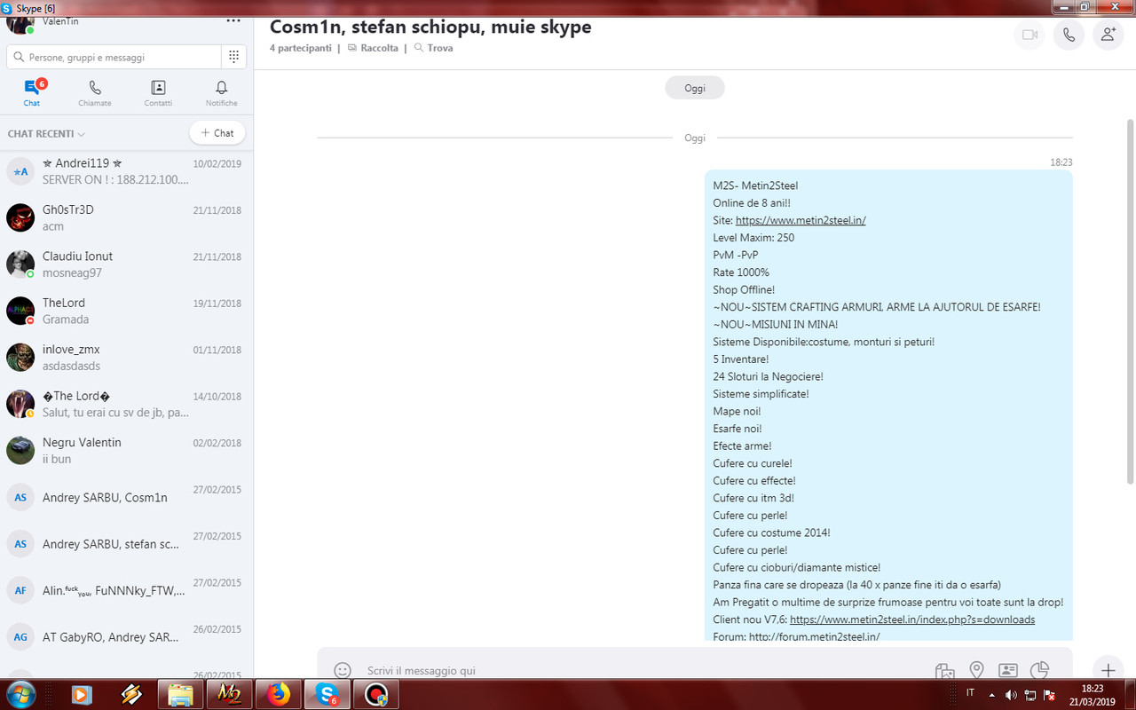This screenshot has width=1136, height=710.
Task: Open the forum.metin2steel.in link
Action: click(x=814, y=636)
